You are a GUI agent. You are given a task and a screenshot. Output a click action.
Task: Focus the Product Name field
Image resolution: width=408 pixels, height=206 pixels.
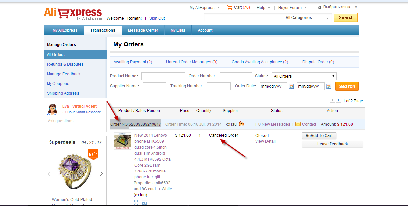click(163, 76)
